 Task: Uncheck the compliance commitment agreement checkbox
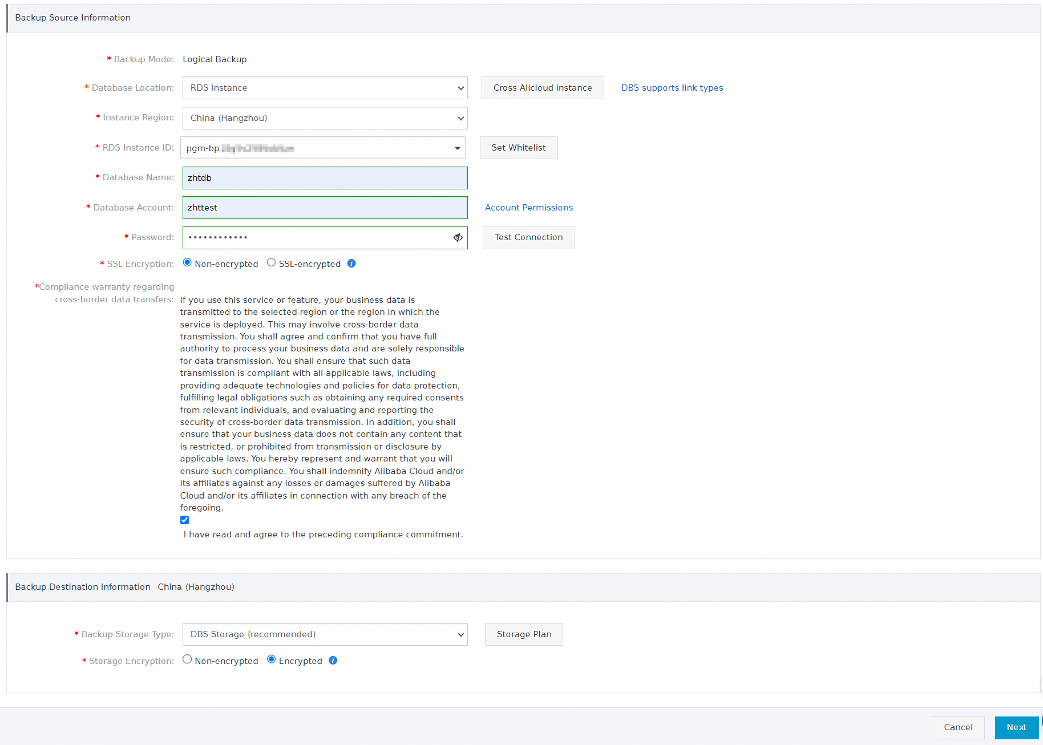184,520
